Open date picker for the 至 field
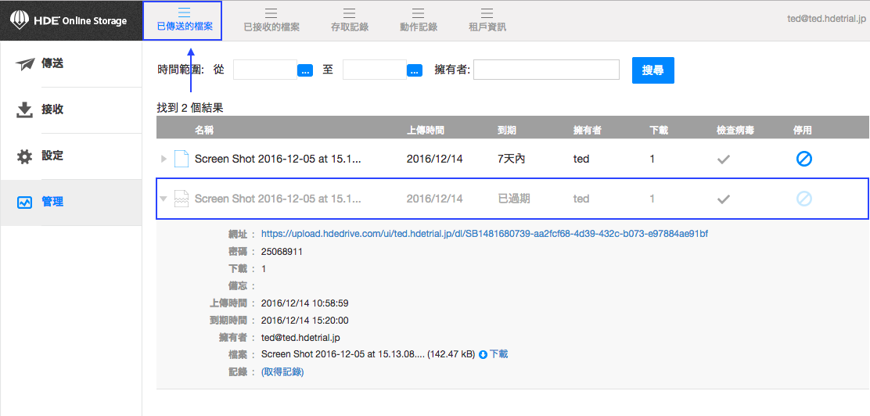Screen dimensions: 870x416 tap(415, 70)
